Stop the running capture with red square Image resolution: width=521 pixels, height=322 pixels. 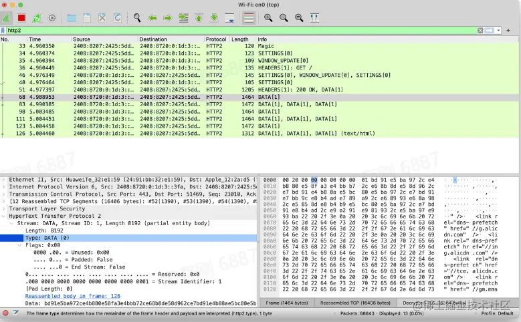(21, 17)
